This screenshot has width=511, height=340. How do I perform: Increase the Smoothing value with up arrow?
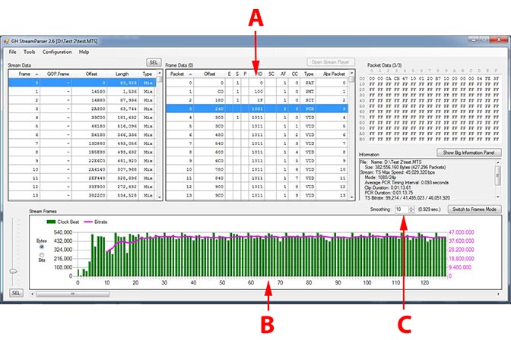click(411, 206)
